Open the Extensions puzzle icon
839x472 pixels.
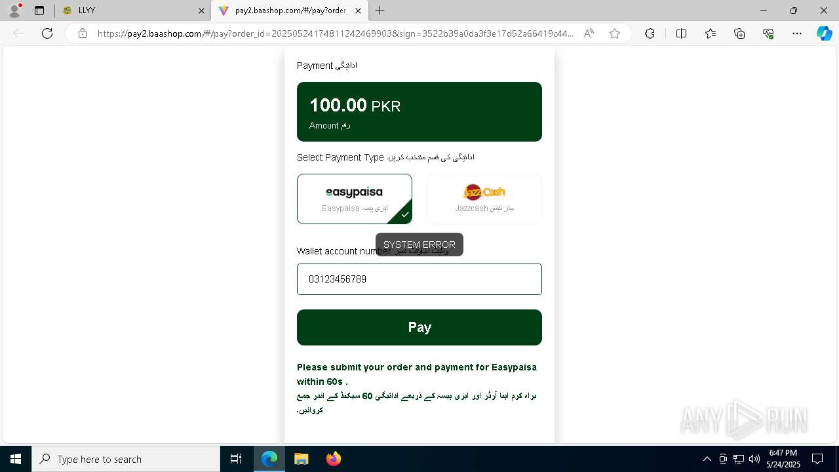click(x=650, y=33)
